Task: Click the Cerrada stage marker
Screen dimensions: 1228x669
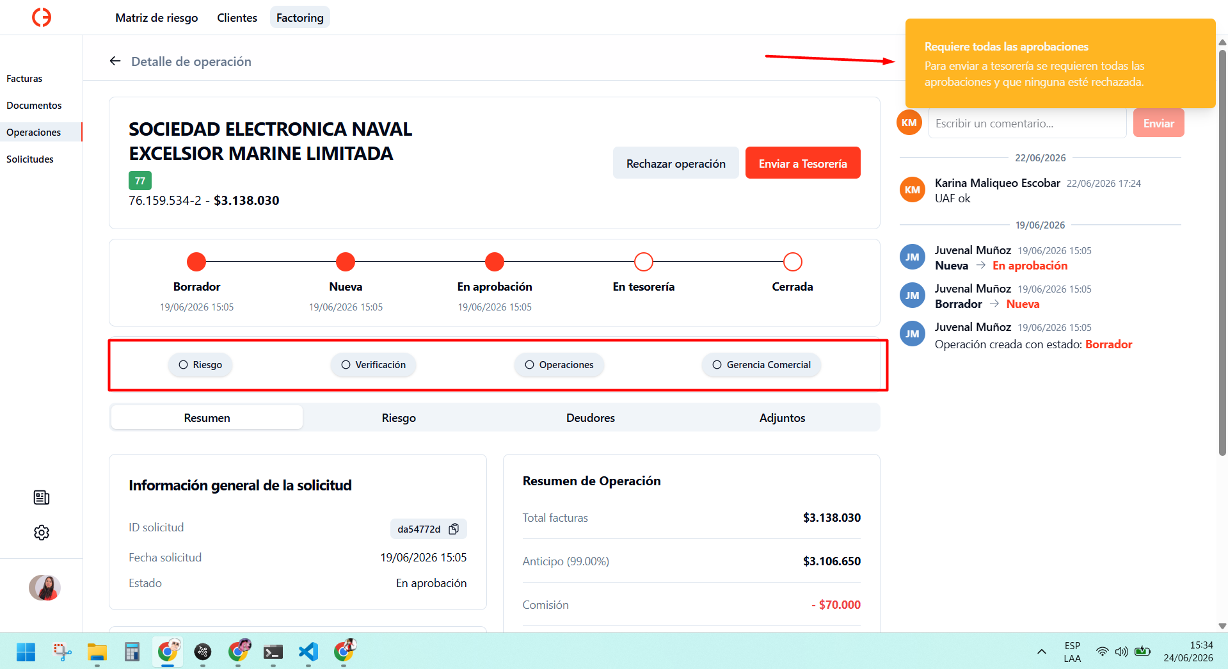Action: pos(793,262)
